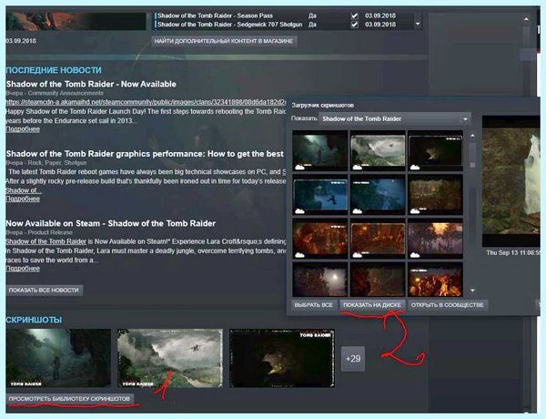The image size is (546, 419).
Task: Select purple dusk thumbnail, row three last
Action: [x=435, y=239]
